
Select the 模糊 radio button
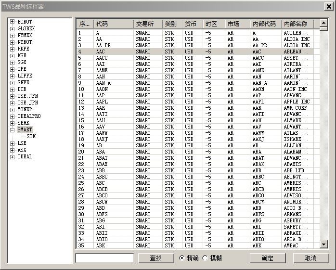click(x=206, y=258)
